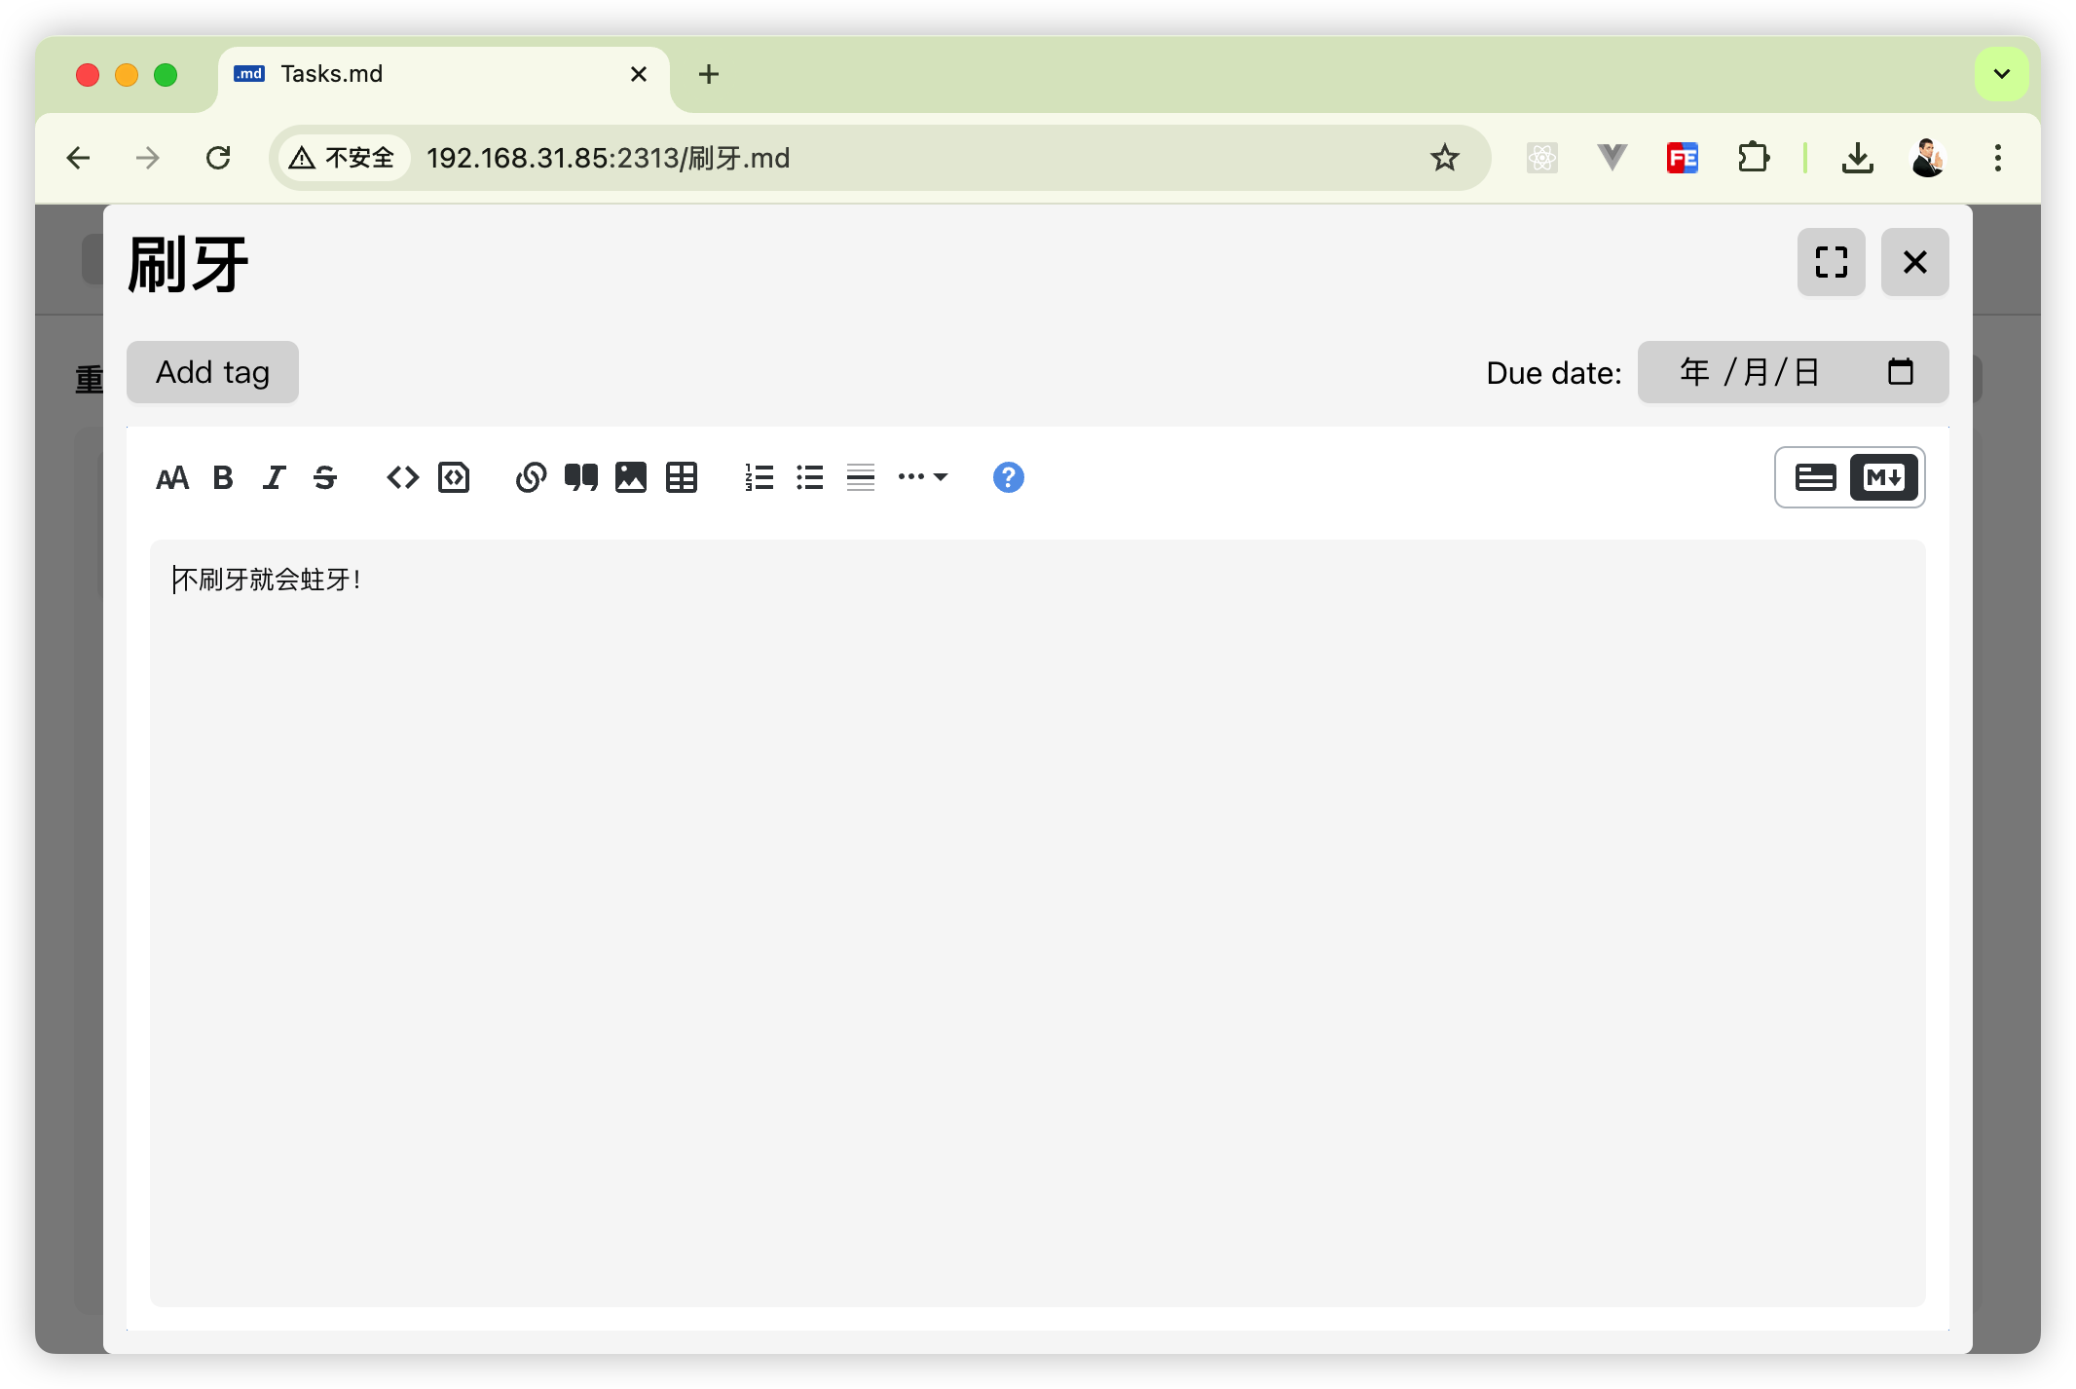The image size is (2076, 1389).
Task: Insert a table
Action: 682,477
